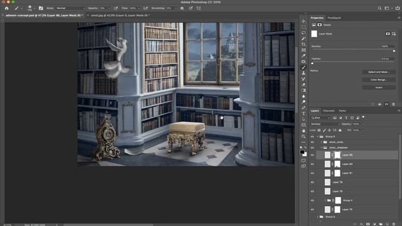Select the Rectangular Marquee tool

[303, 27]
